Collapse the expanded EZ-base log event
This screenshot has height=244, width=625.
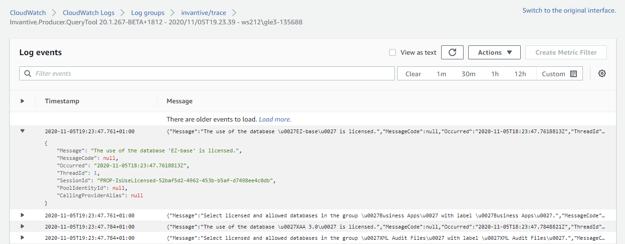coord(22,131)
